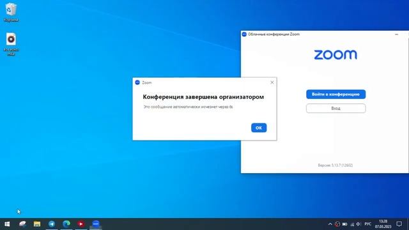This screenshot has height=230, width=409.
Task: Open Microsoft Edge from the taskbar
Action: pyautogui.click(x=66, y=224)
